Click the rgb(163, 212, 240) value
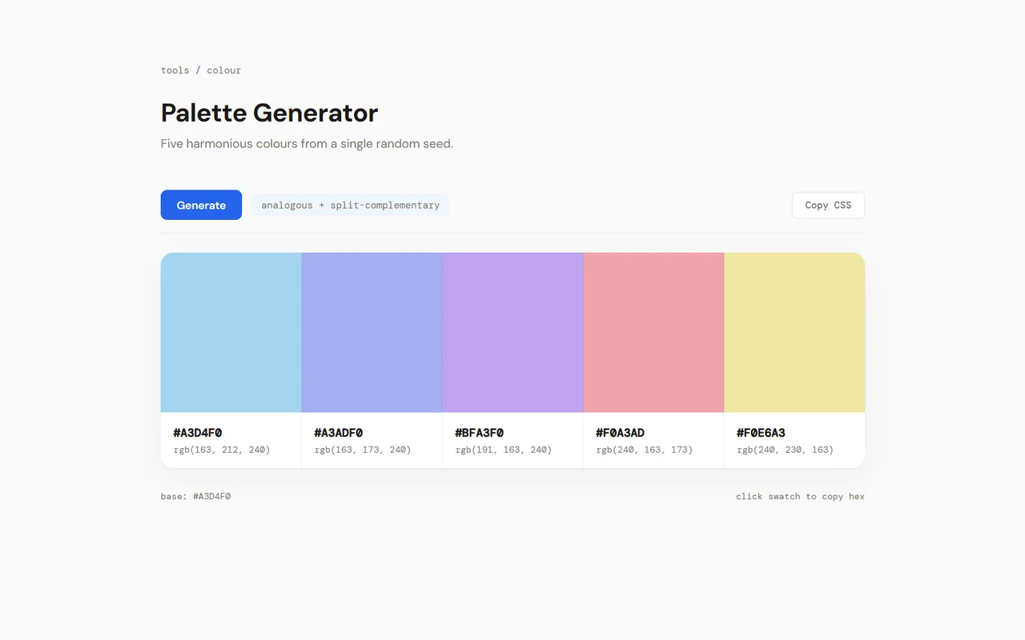The image size is (1025, 640). 222,450
